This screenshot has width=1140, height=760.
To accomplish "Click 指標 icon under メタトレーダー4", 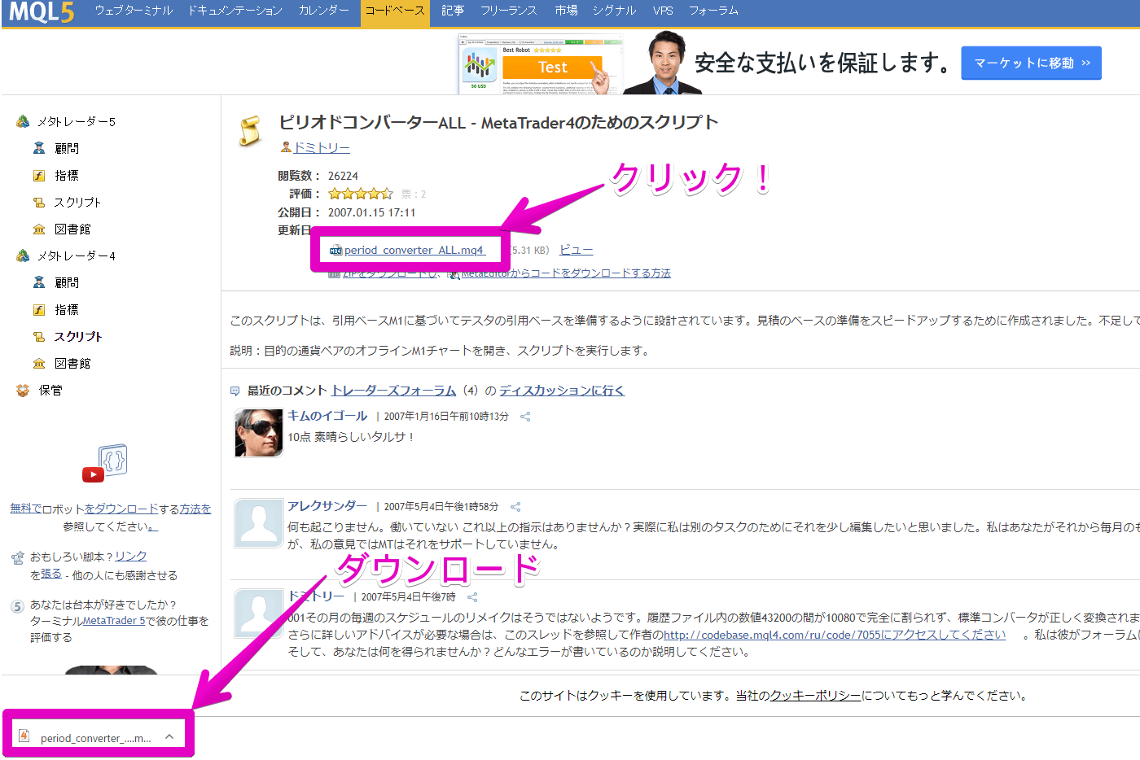I will pos(38,309).
